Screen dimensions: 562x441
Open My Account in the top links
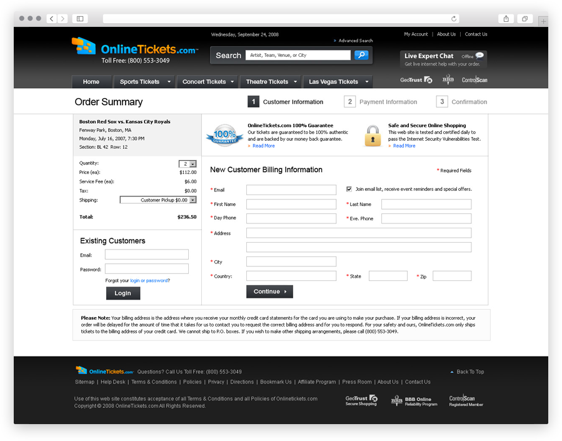coord(416,34)
